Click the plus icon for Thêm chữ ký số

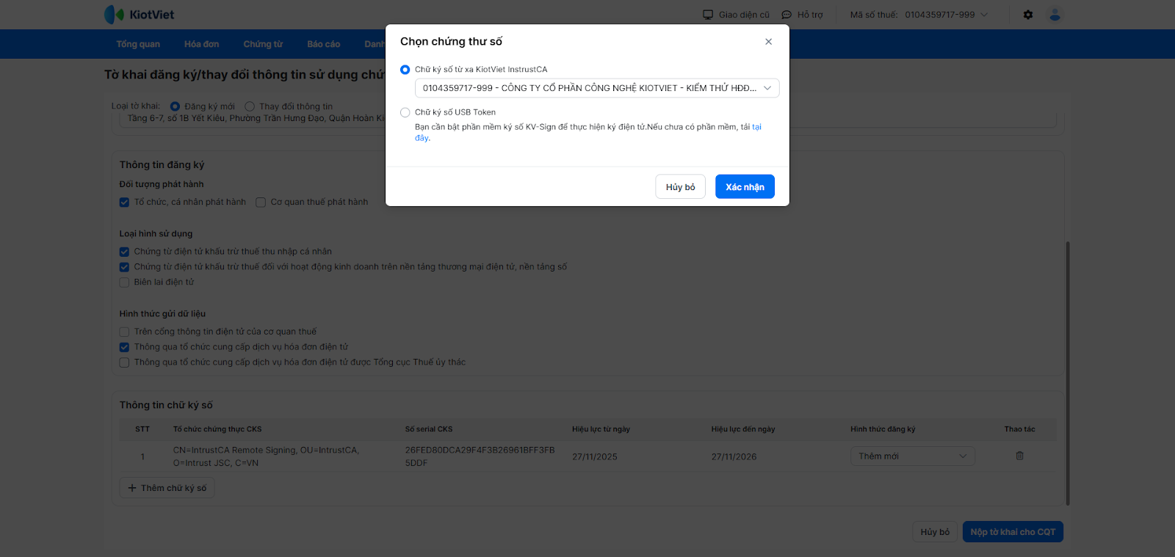click(132, 488)
